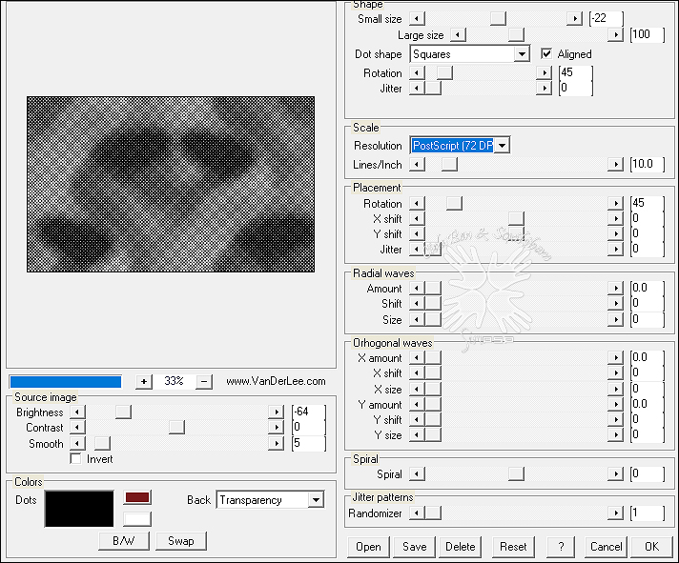Expand the Resolution PostScript dropdown
The width and height of the screenshot is (679, 563).
coord(502,146)
